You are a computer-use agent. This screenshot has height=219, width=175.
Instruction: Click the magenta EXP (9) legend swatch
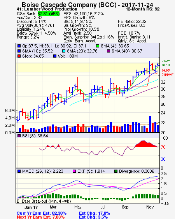74,171
